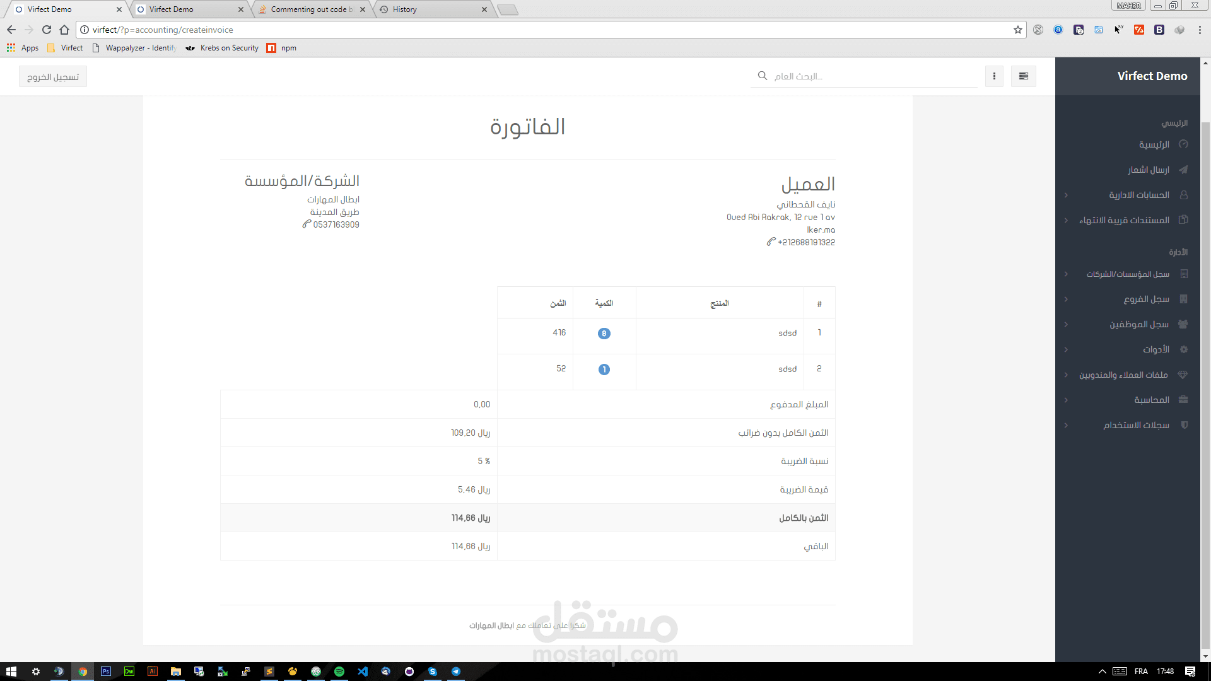The height and width of the screenshot is (681, 1211).
Task: Click the quantity badge showing 8
Action: [604, 334]
